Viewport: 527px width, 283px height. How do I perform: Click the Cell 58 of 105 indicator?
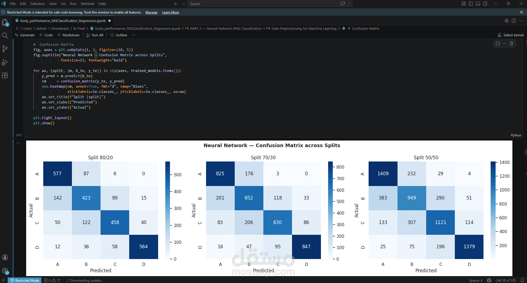(x=506, y=280)
